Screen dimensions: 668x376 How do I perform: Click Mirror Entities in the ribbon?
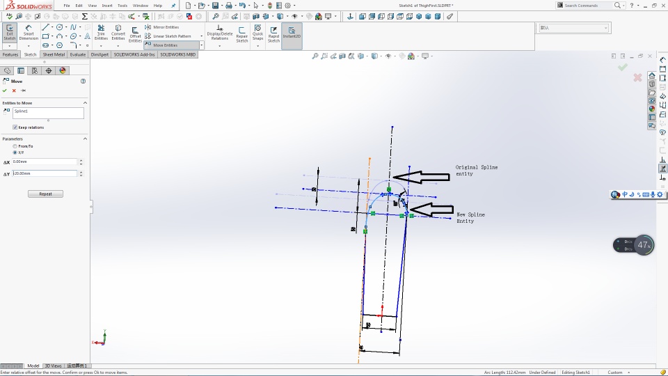coord(162,27)
